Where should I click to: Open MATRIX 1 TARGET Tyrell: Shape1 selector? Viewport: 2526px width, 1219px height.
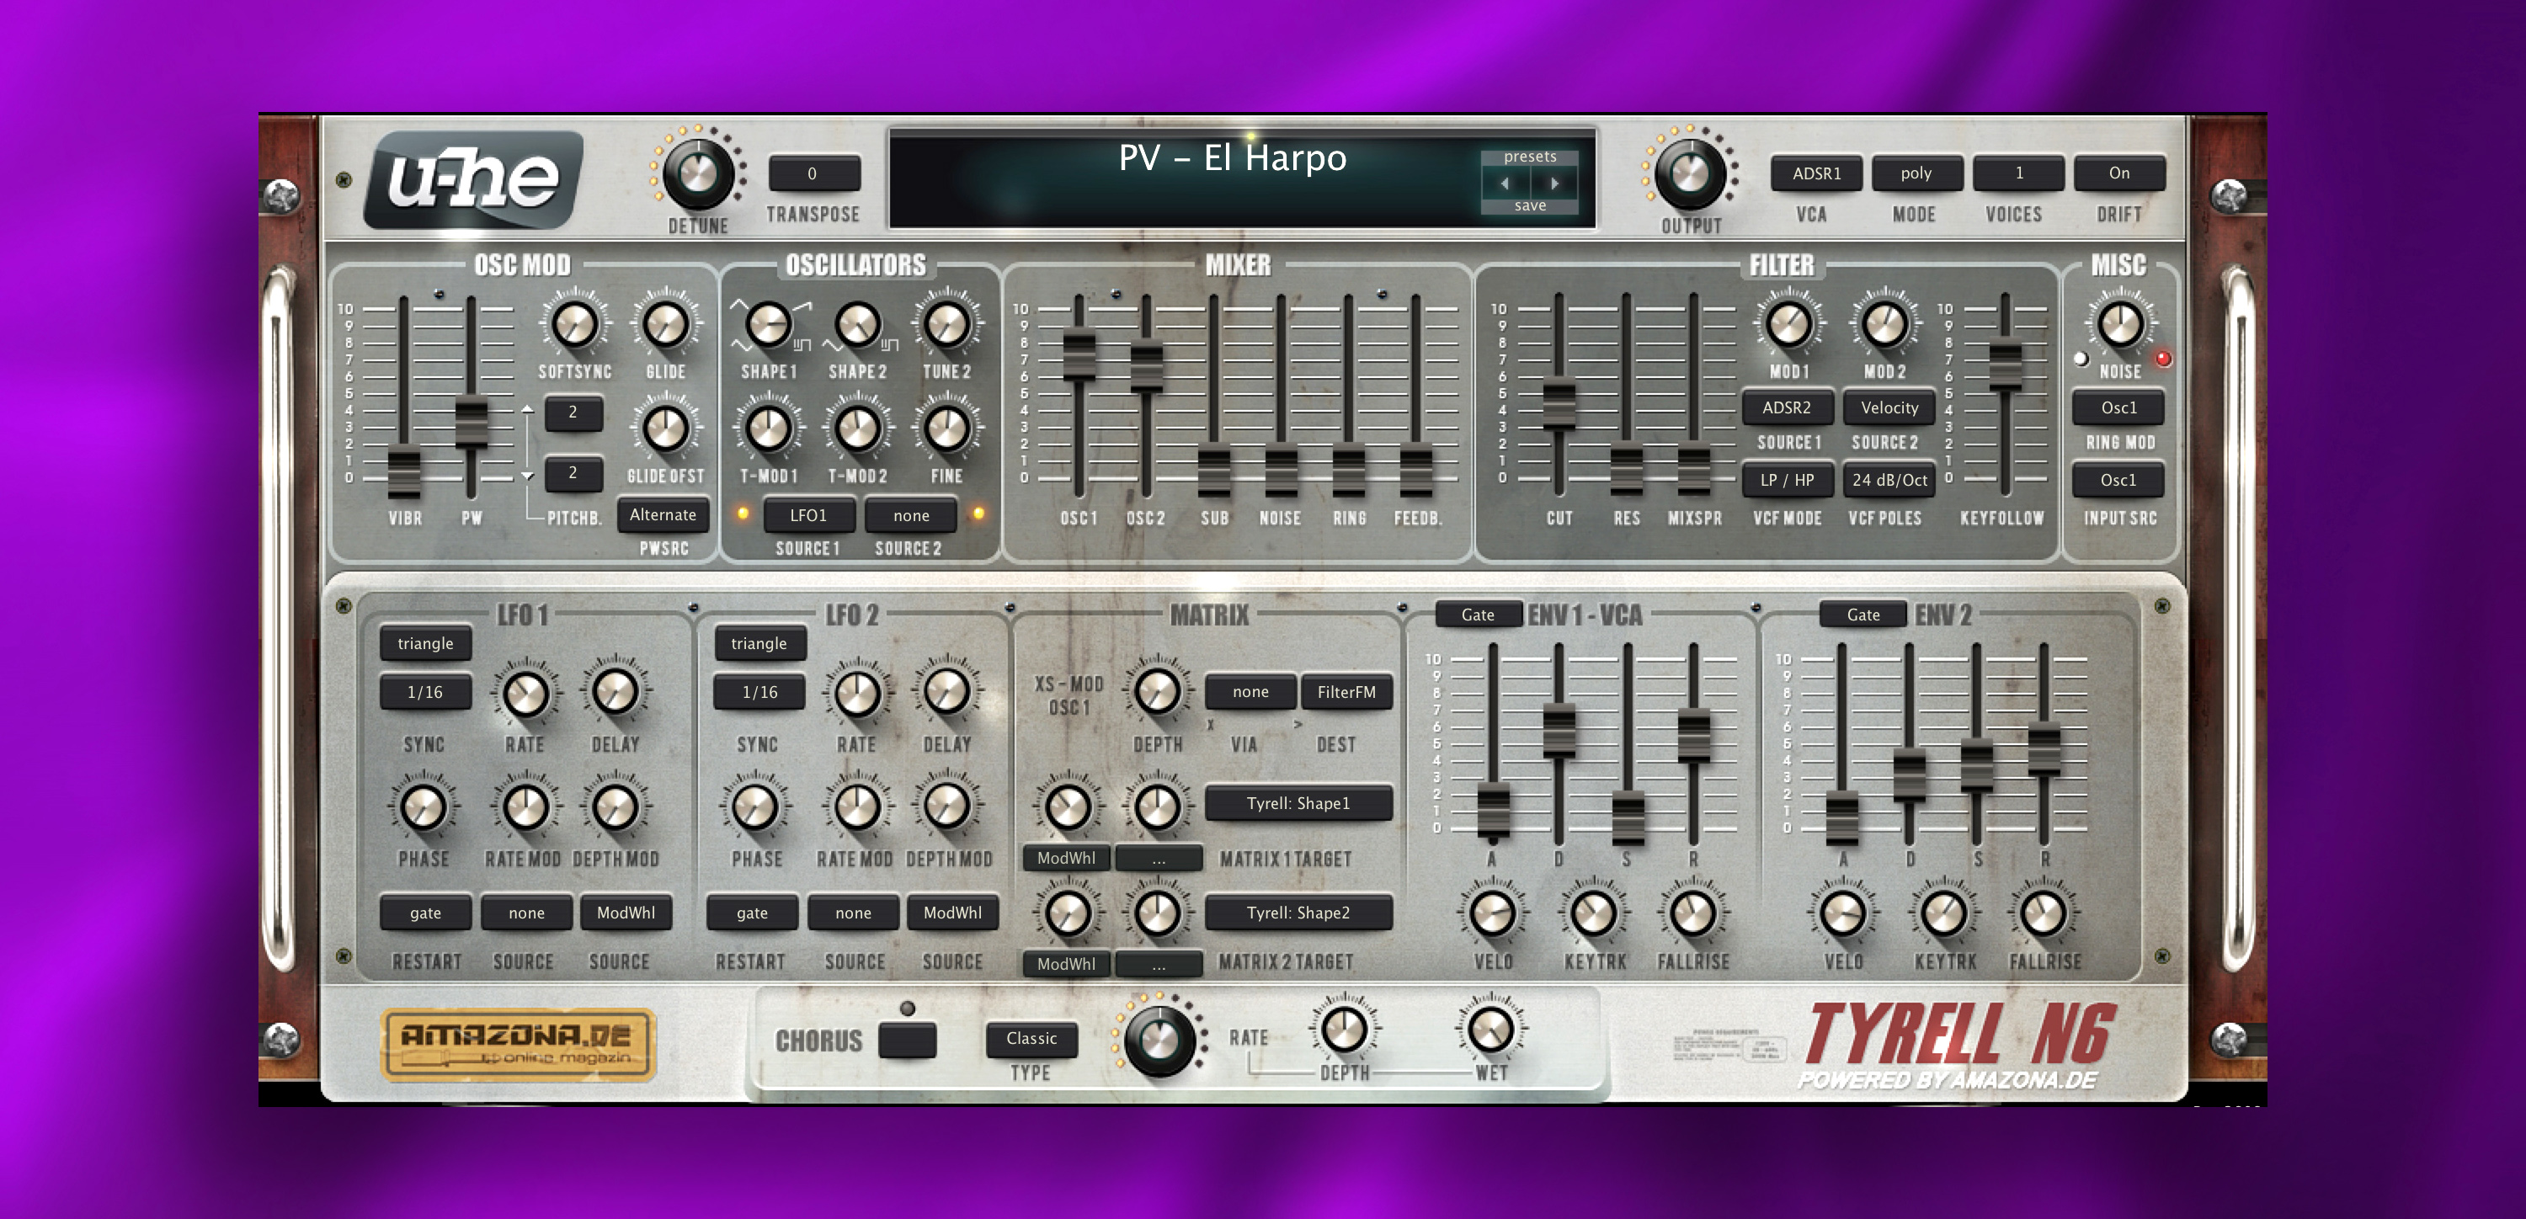point(1298,803)
